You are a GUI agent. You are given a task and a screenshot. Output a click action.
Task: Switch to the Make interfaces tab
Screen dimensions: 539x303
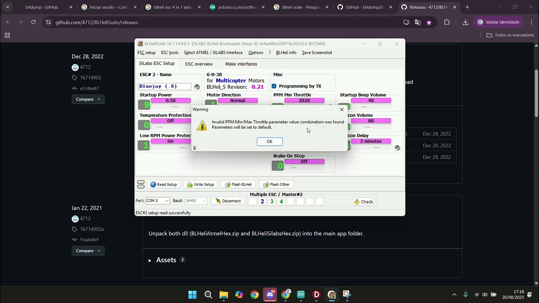coord(241,64)
